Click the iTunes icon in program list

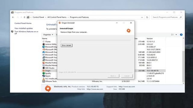point(43,41)
